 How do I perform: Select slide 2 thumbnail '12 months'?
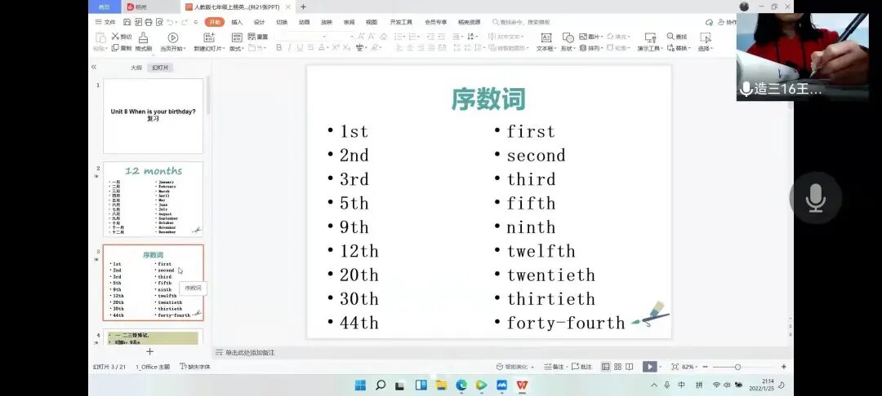(153, 200)
